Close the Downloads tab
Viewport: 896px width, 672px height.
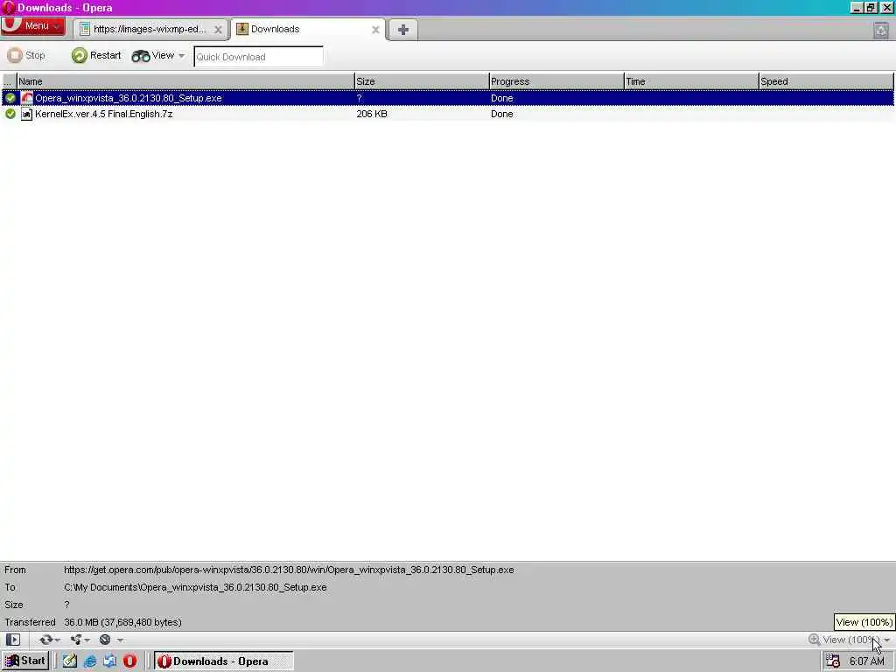click(x=375, y=30)
